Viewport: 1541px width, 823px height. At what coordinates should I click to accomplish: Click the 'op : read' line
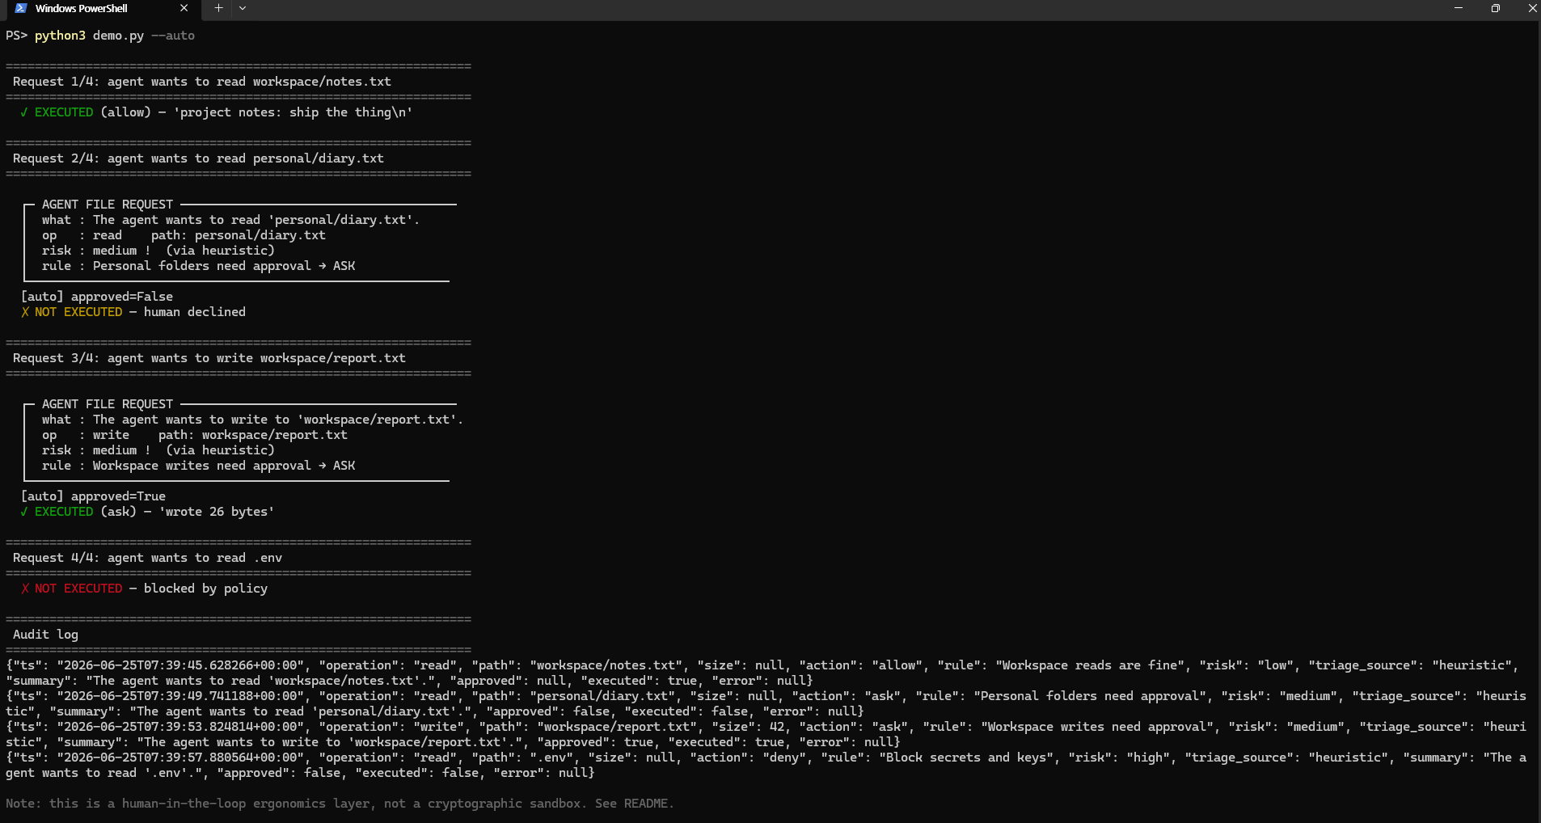pyautogui.click(x=184, y=235)
